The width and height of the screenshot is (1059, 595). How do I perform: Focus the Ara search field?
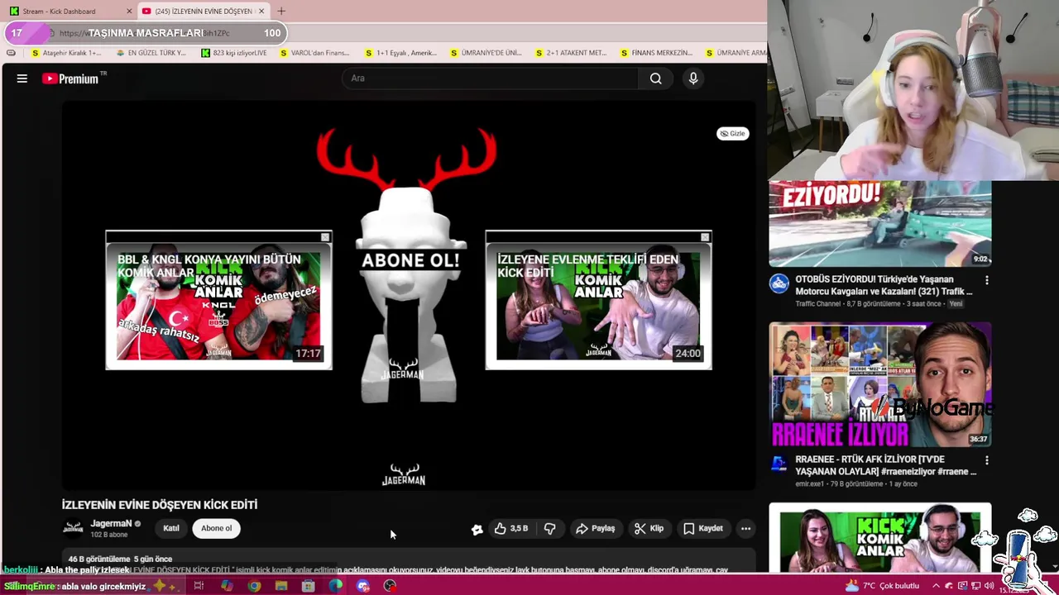click(x=490, y=79)
